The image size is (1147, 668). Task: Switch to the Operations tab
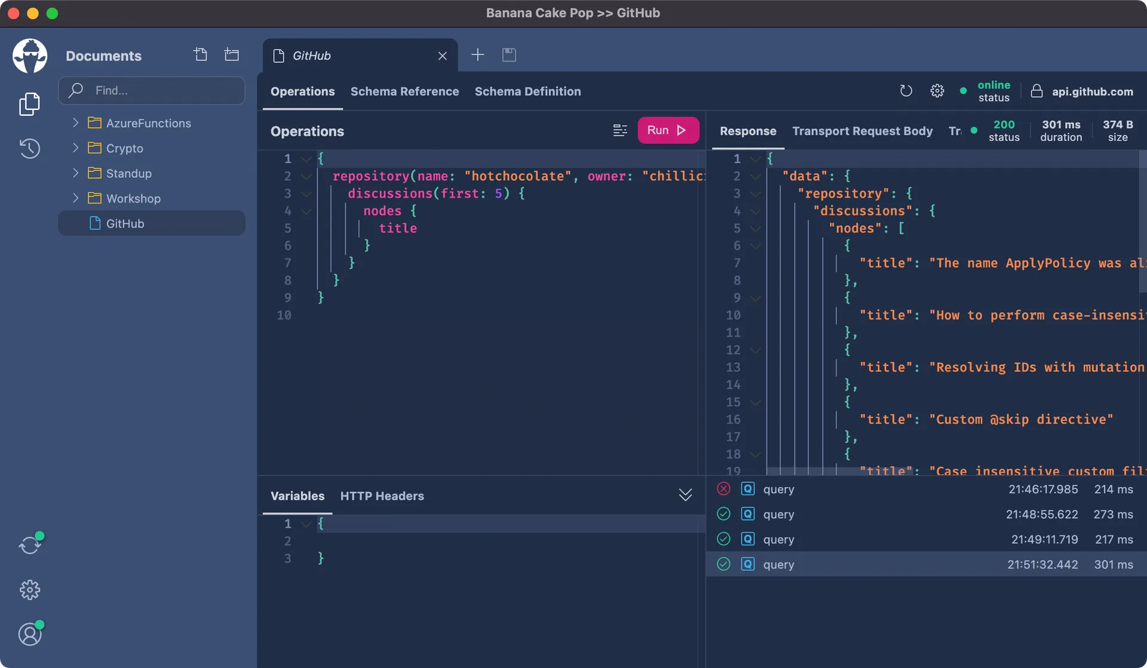(x=302, y=91)
